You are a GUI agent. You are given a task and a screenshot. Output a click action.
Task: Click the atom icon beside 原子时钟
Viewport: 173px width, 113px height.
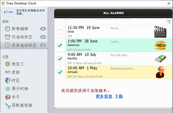point(8,89)
